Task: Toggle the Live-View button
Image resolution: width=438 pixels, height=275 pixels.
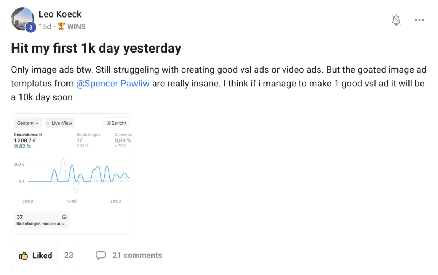Action: (60, 123)
